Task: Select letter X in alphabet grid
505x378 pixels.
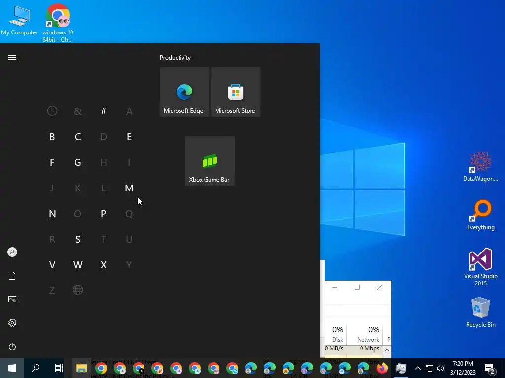Action: (104, 265)
